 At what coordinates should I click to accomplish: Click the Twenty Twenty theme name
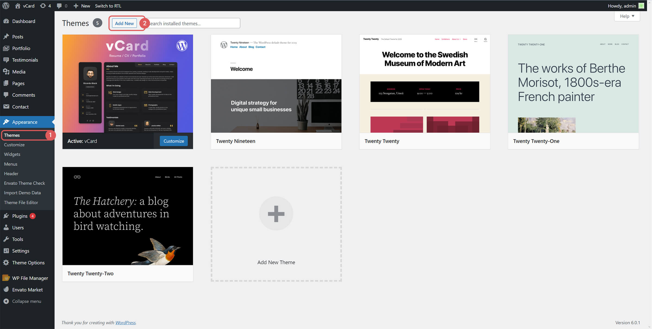[x=382, y=141]
